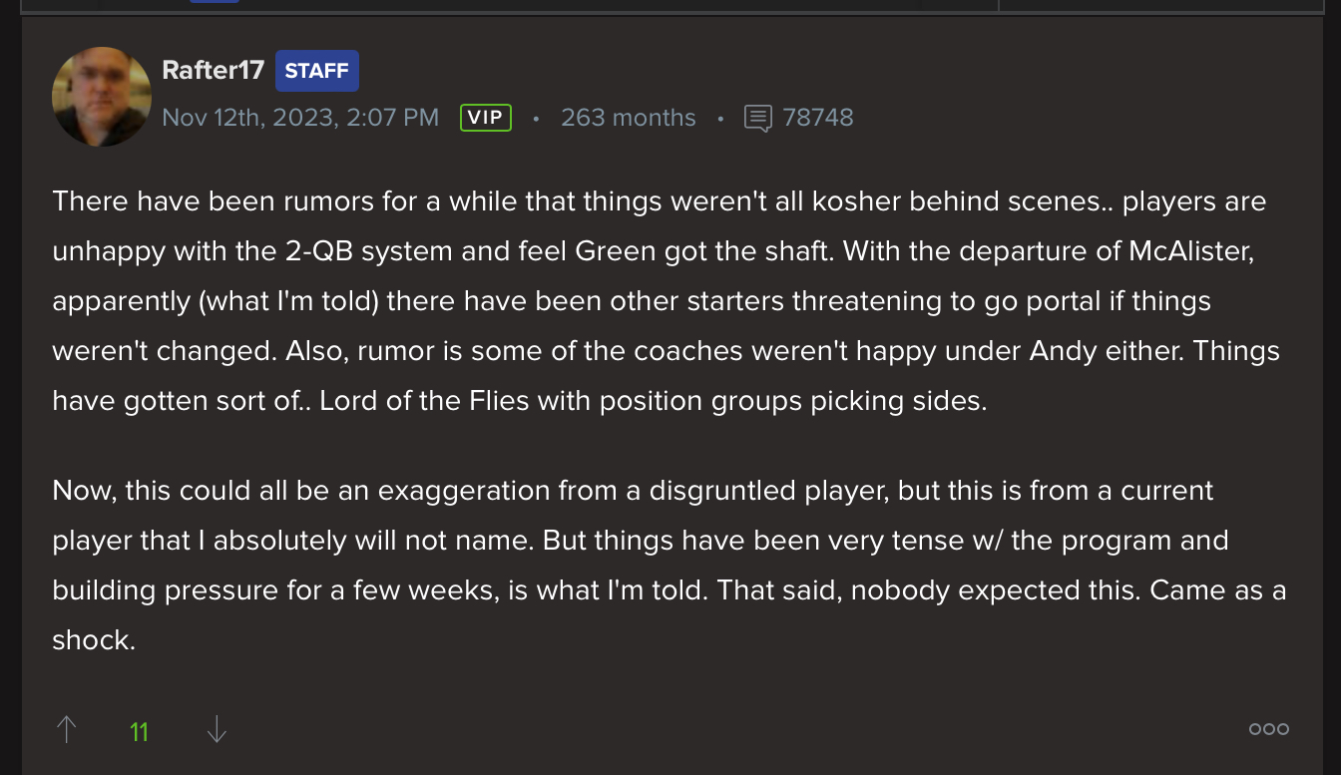
Task: Upvote Rafter17's post
Action: click(67, 730)
